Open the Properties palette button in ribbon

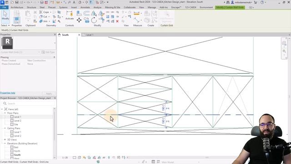click(16, 20)
